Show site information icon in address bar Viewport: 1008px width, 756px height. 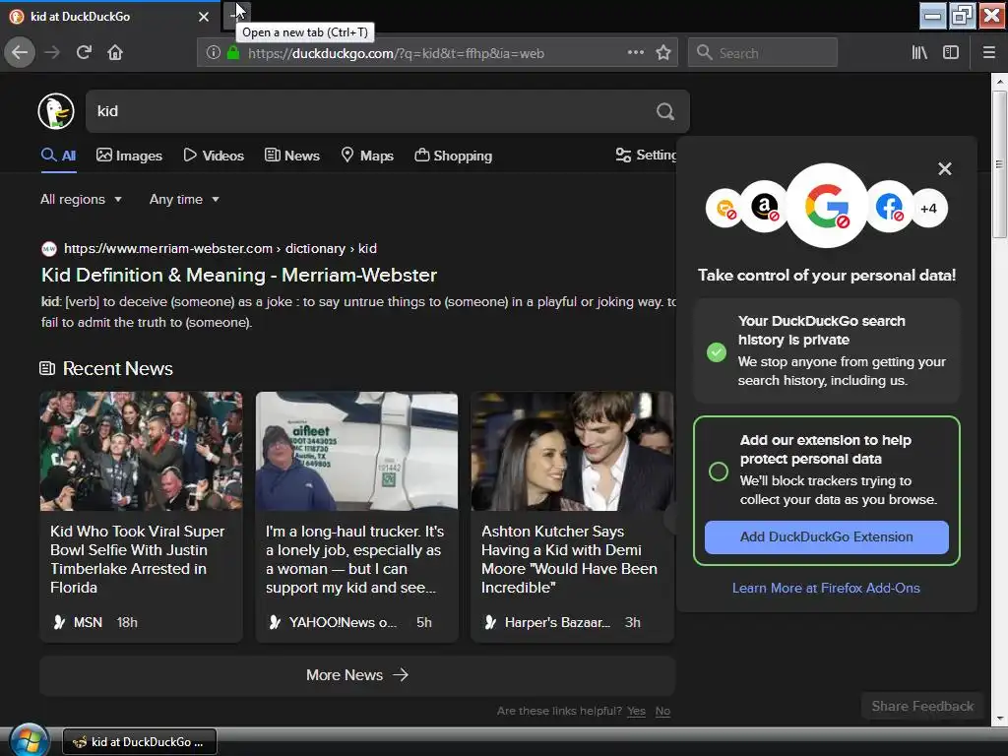pyautogui.click(x=214, y=53)
